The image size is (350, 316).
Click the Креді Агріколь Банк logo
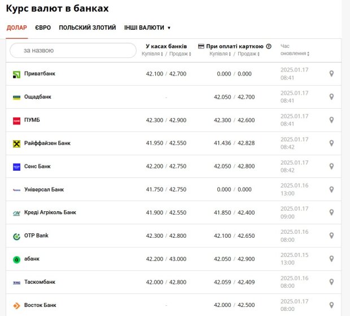coord(16,213)
